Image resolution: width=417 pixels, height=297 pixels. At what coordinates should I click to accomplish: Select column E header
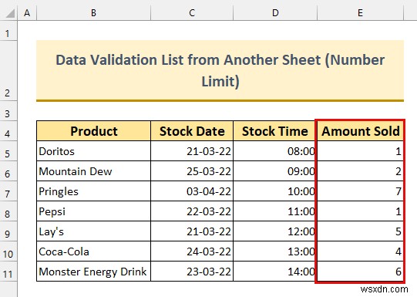click(x=361, y=13)
